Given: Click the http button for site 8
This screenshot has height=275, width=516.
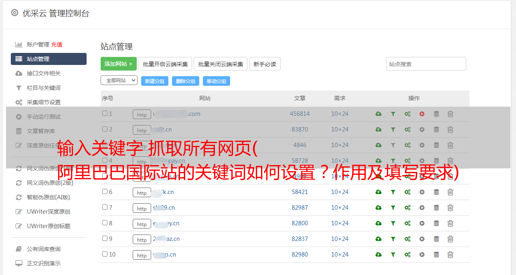Looking at the screenshot, I should (x=142, y=224).
